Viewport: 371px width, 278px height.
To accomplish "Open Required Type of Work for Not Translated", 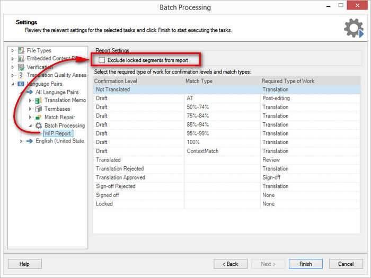I will click(311, 89).
